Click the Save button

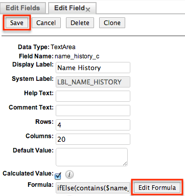(17, 23)
